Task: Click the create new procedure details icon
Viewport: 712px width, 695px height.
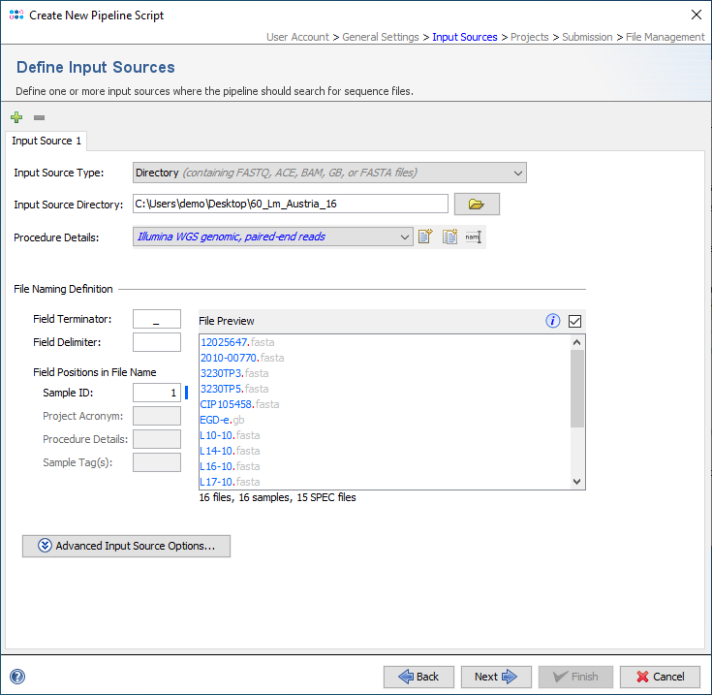Action: click(425, 237)
